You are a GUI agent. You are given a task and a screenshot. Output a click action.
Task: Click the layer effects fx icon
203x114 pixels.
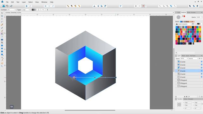(189, 97)
